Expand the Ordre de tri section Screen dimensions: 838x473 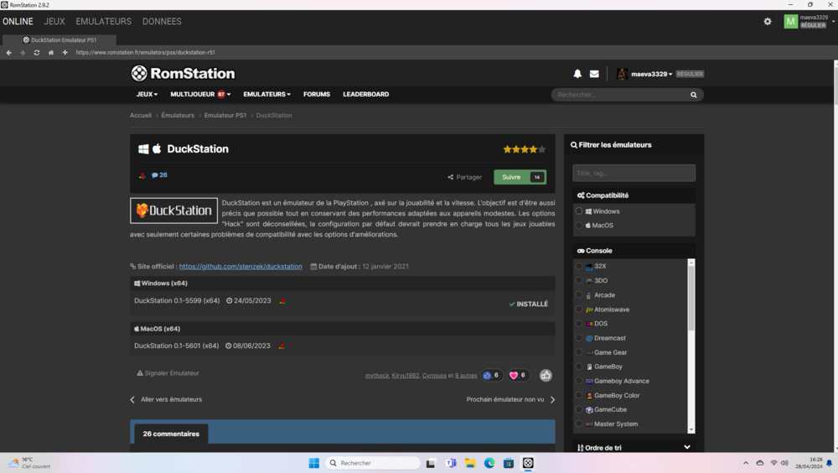(634, 448)
